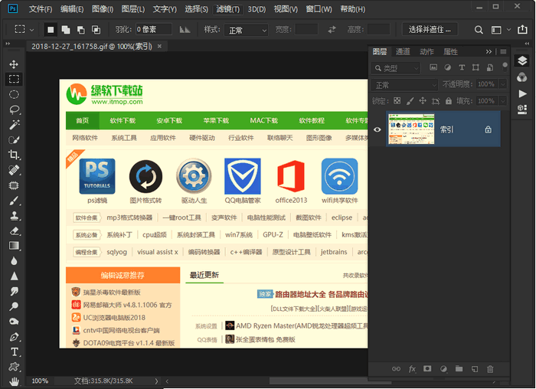Select the Elliptical Marquee tool
The height and width of the screenshot is (389, 536).
[x=14, y=94]
